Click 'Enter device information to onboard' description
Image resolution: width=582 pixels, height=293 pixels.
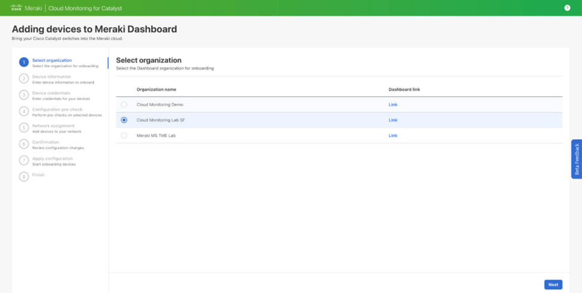[63, 82]
